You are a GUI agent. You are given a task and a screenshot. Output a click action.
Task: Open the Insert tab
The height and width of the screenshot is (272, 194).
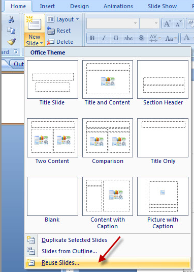pyautogui.click(x=47, y=6)
